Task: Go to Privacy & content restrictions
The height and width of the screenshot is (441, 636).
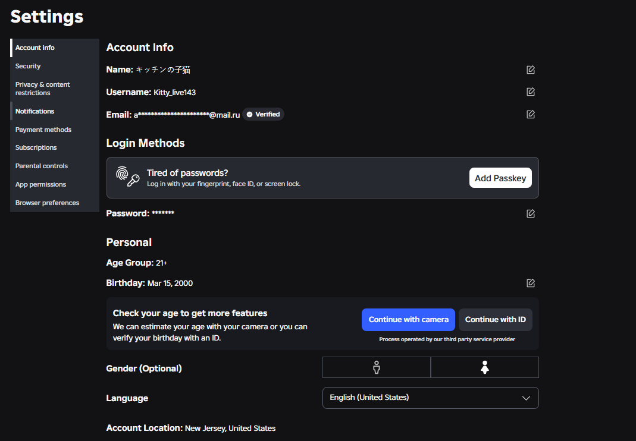Action: [42, 89]
